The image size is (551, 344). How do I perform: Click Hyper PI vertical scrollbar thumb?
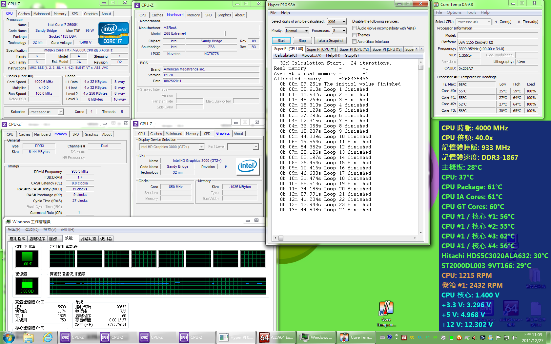pyautogui.click(x=421, y=67)
